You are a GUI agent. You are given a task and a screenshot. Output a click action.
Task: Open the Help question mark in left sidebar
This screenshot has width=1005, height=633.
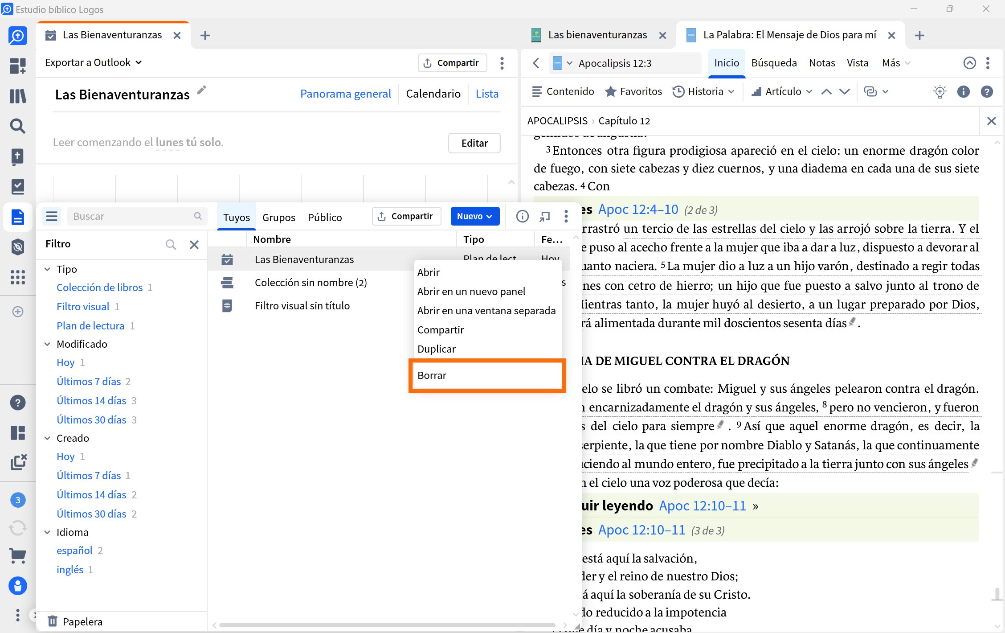[18, 403]
